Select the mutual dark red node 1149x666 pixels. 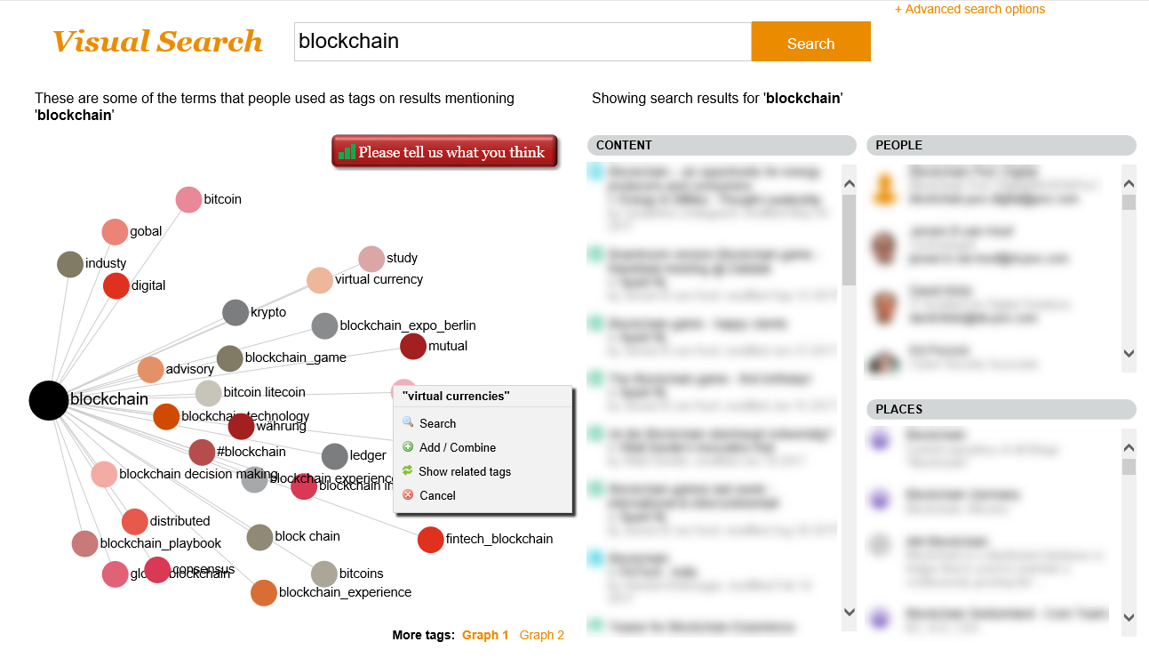(413, 346)
